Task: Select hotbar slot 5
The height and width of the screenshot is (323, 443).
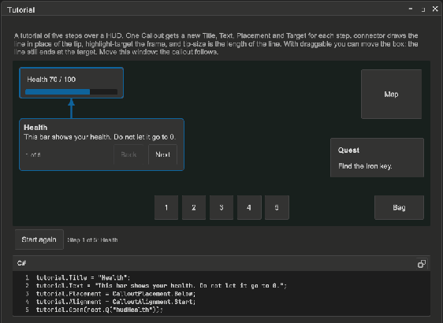Action: (x=277, y=207)
